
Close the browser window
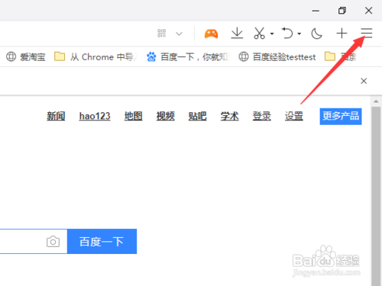(368, 11)
